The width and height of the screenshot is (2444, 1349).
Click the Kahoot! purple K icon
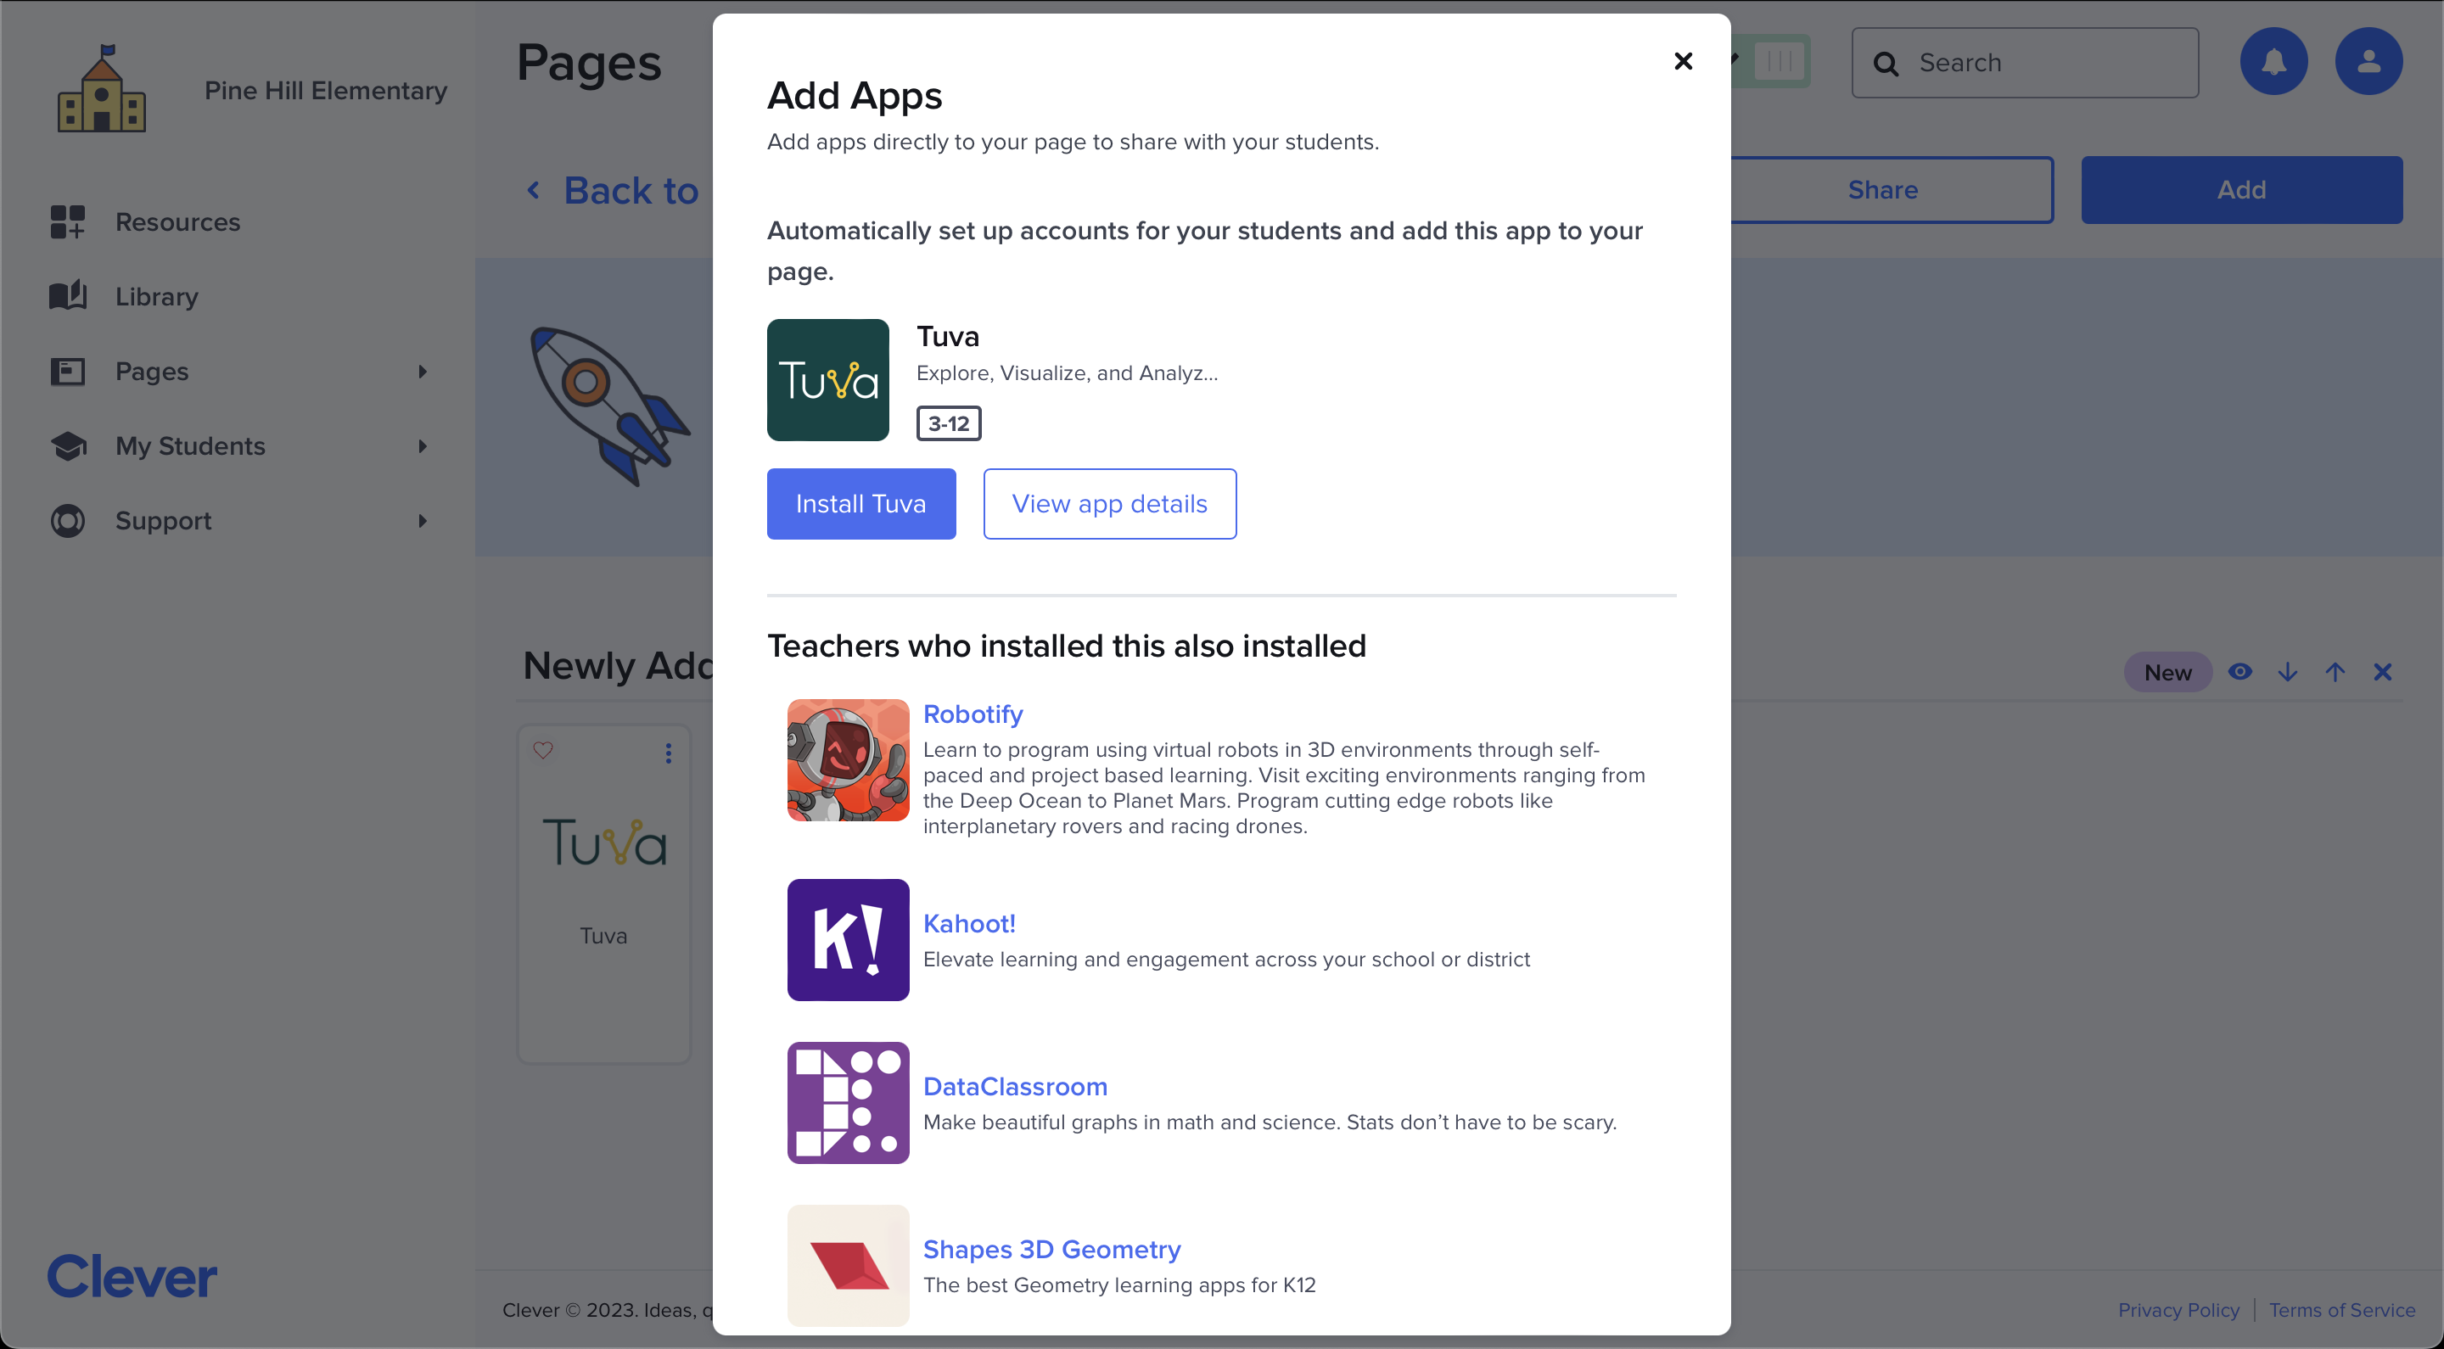click(847, 939)
